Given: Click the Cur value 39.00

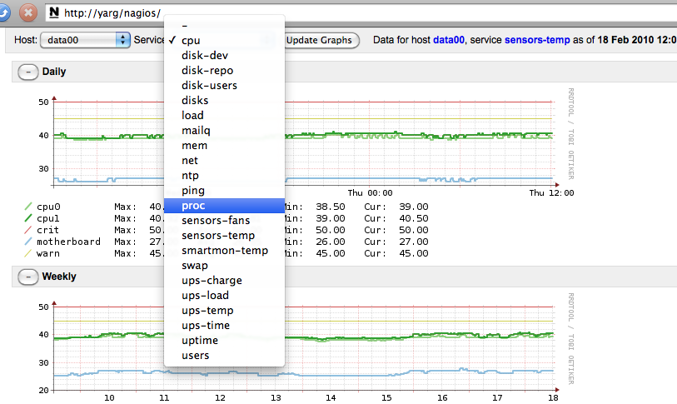Looking at the screenshot, I should [414, 207].
